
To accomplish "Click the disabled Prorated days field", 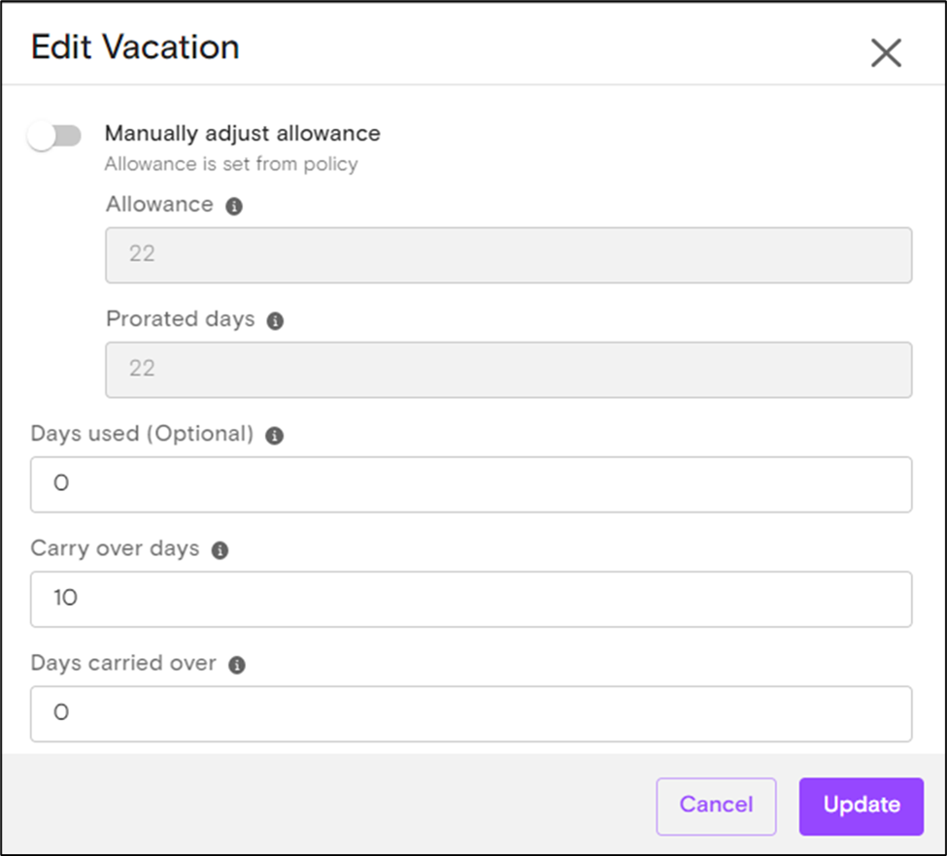I will click(x=509, y=370).
